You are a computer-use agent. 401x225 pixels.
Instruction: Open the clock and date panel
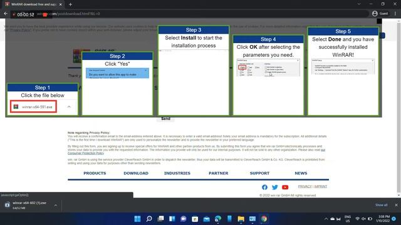pyautogui.click(x=383, y=219)
